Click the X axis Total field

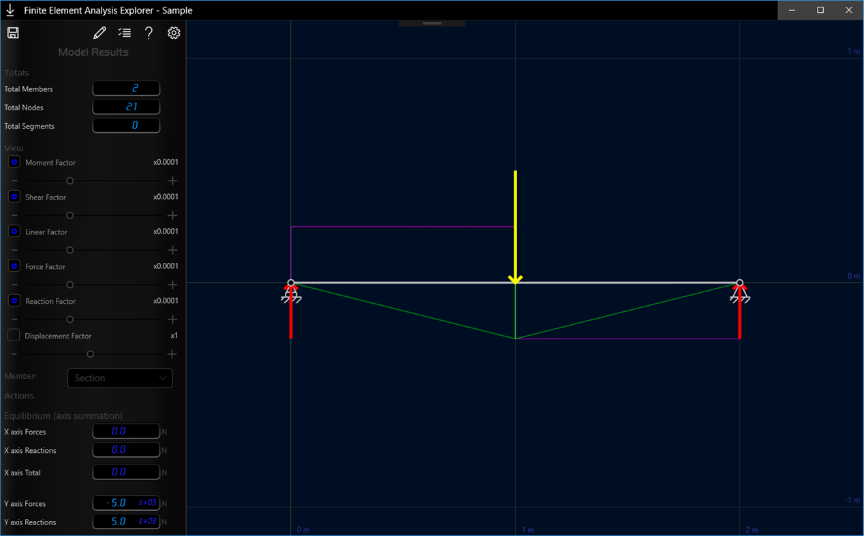pos(126,471)
